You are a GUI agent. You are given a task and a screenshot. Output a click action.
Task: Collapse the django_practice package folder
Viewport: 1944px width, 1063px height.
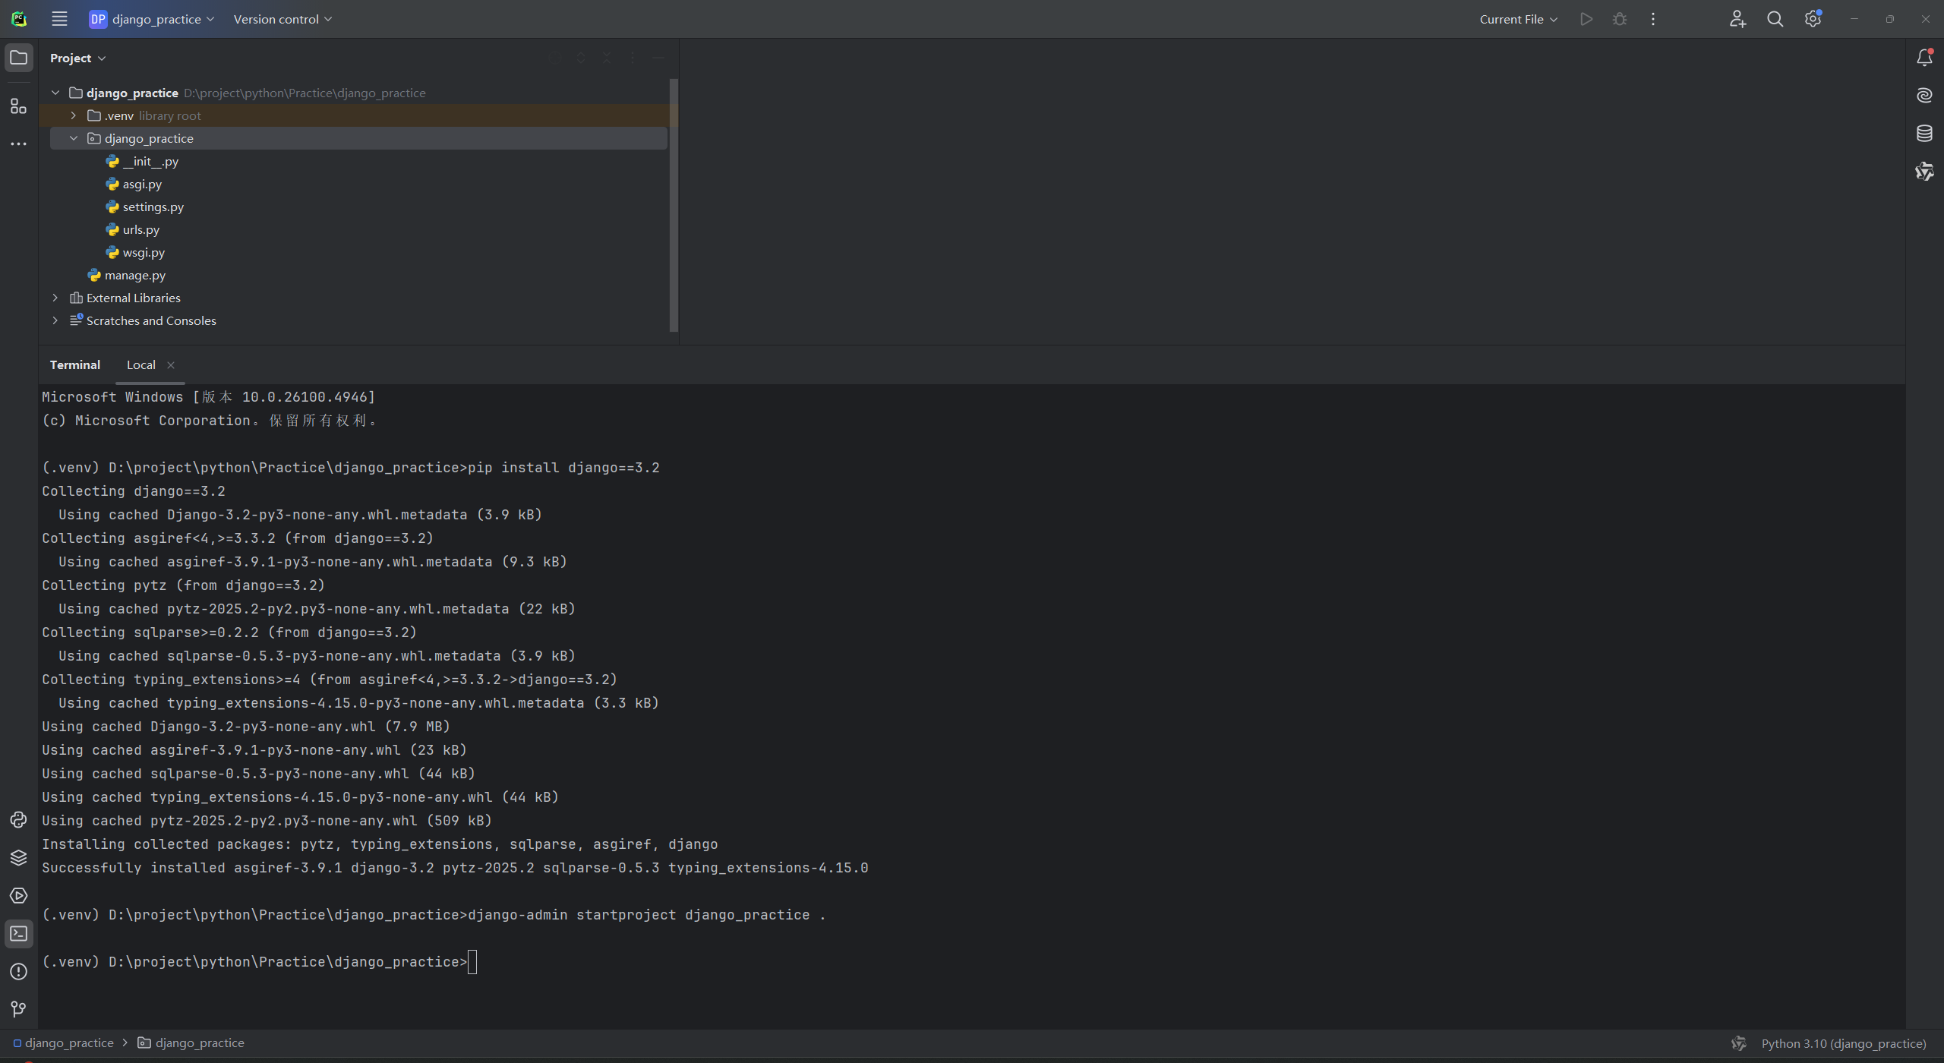tap(74, 138)
